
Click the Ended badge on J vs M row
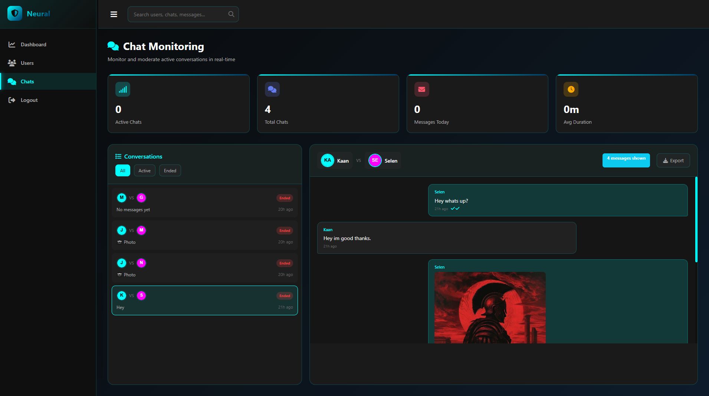tap(285, 231)
